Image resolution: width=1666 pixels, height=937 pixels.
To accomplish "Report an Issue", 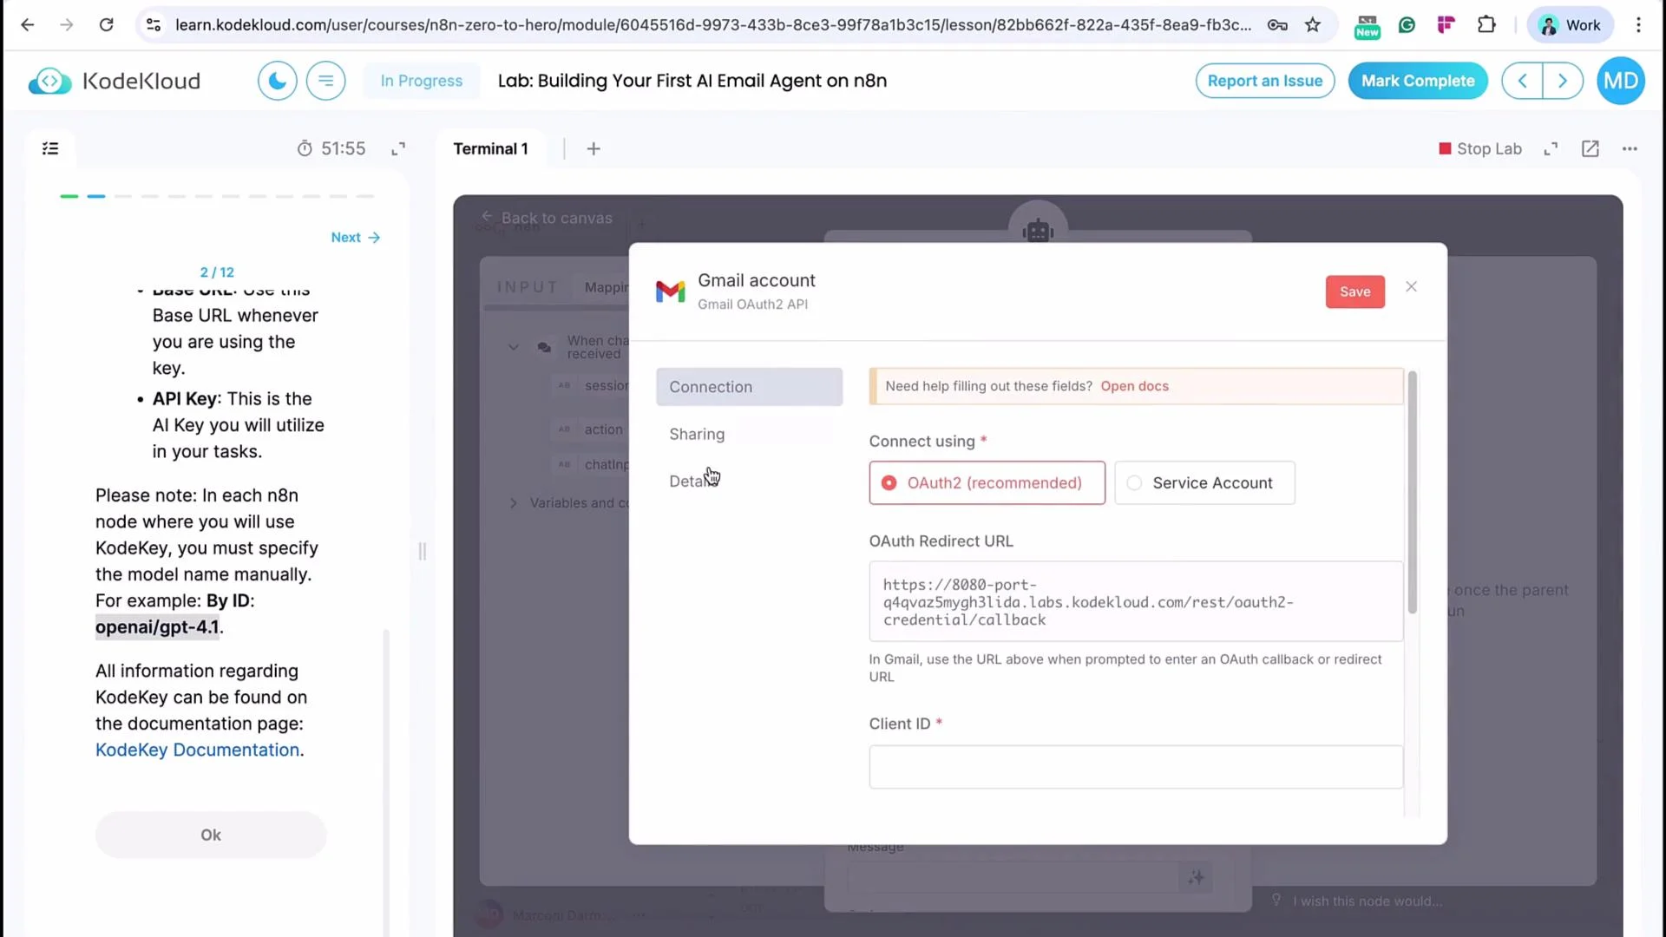I will tap(1264, 81).
